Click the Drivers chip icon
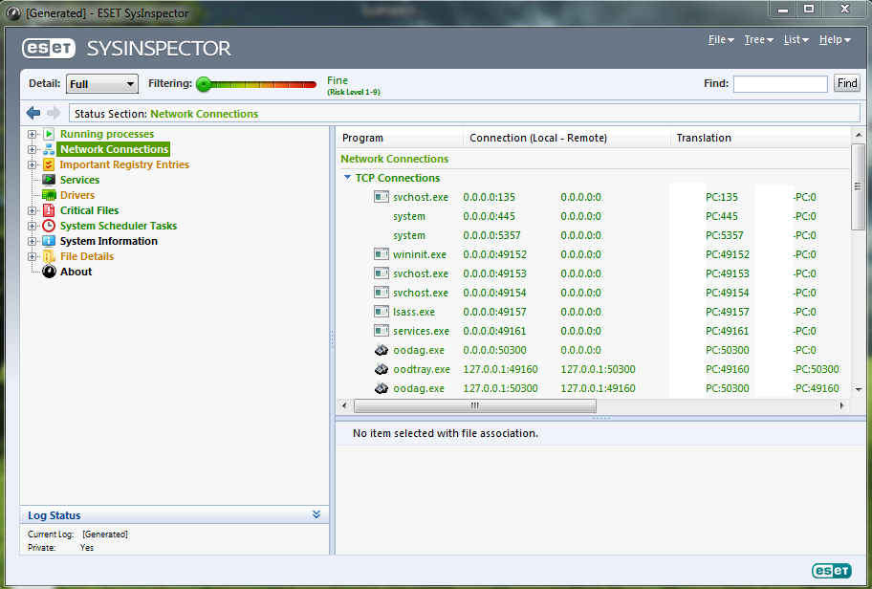This screenshot has width=872, height=589. point(49,195)
